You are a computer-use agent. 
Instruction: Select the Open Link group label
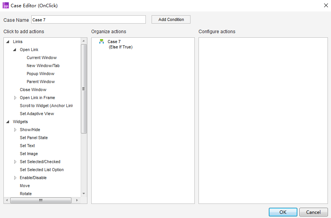coord(29,50)
